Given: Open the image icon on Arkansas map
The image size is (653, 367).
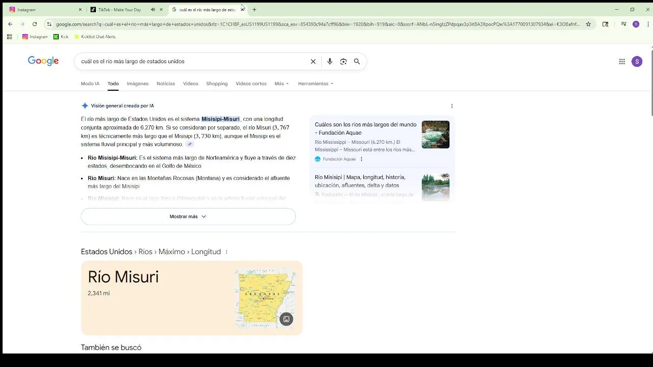Looking at the screenshot, I should pos(286,319).
